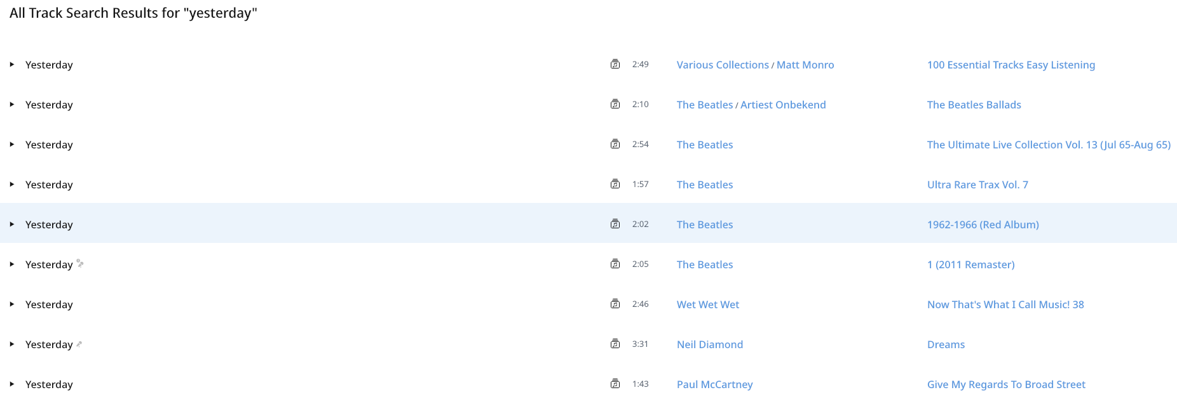
Task: Click the music file icon in Paul McCartney row
Action: tap(615, 384)
